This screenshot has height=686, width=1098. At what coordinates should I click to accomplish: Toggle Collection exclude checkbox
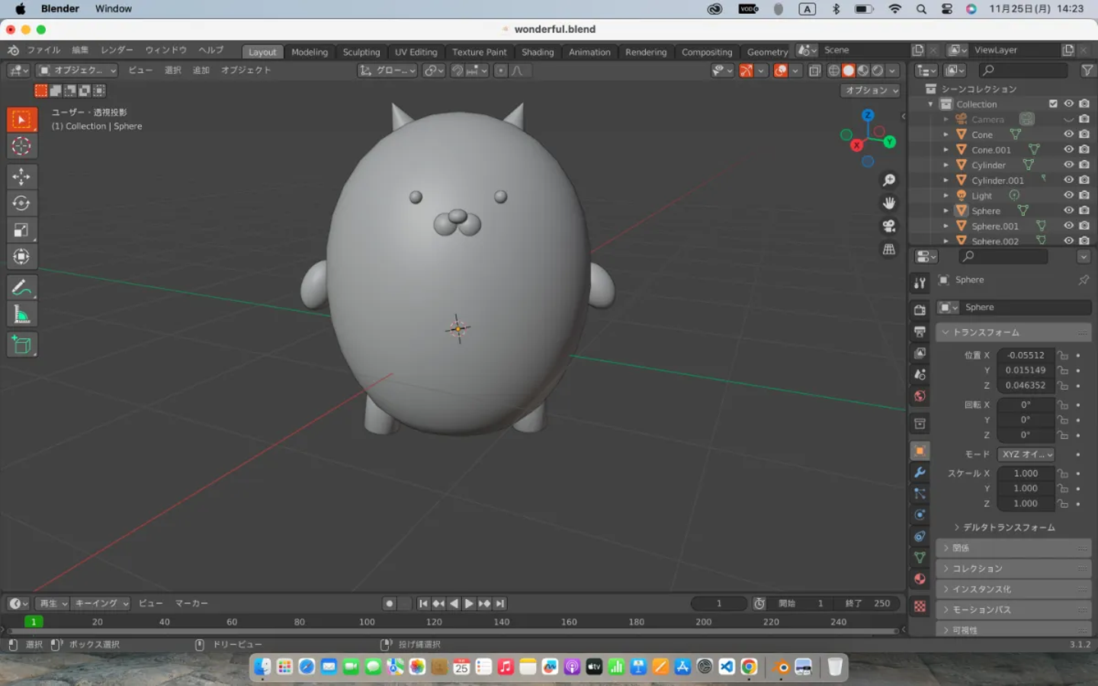point(1053,104)
